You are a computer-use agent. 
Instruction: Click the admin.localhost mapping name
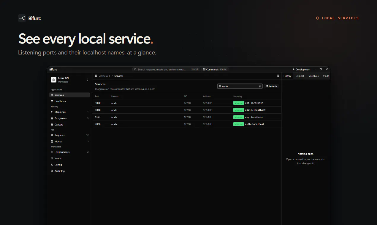pos(255,110)
